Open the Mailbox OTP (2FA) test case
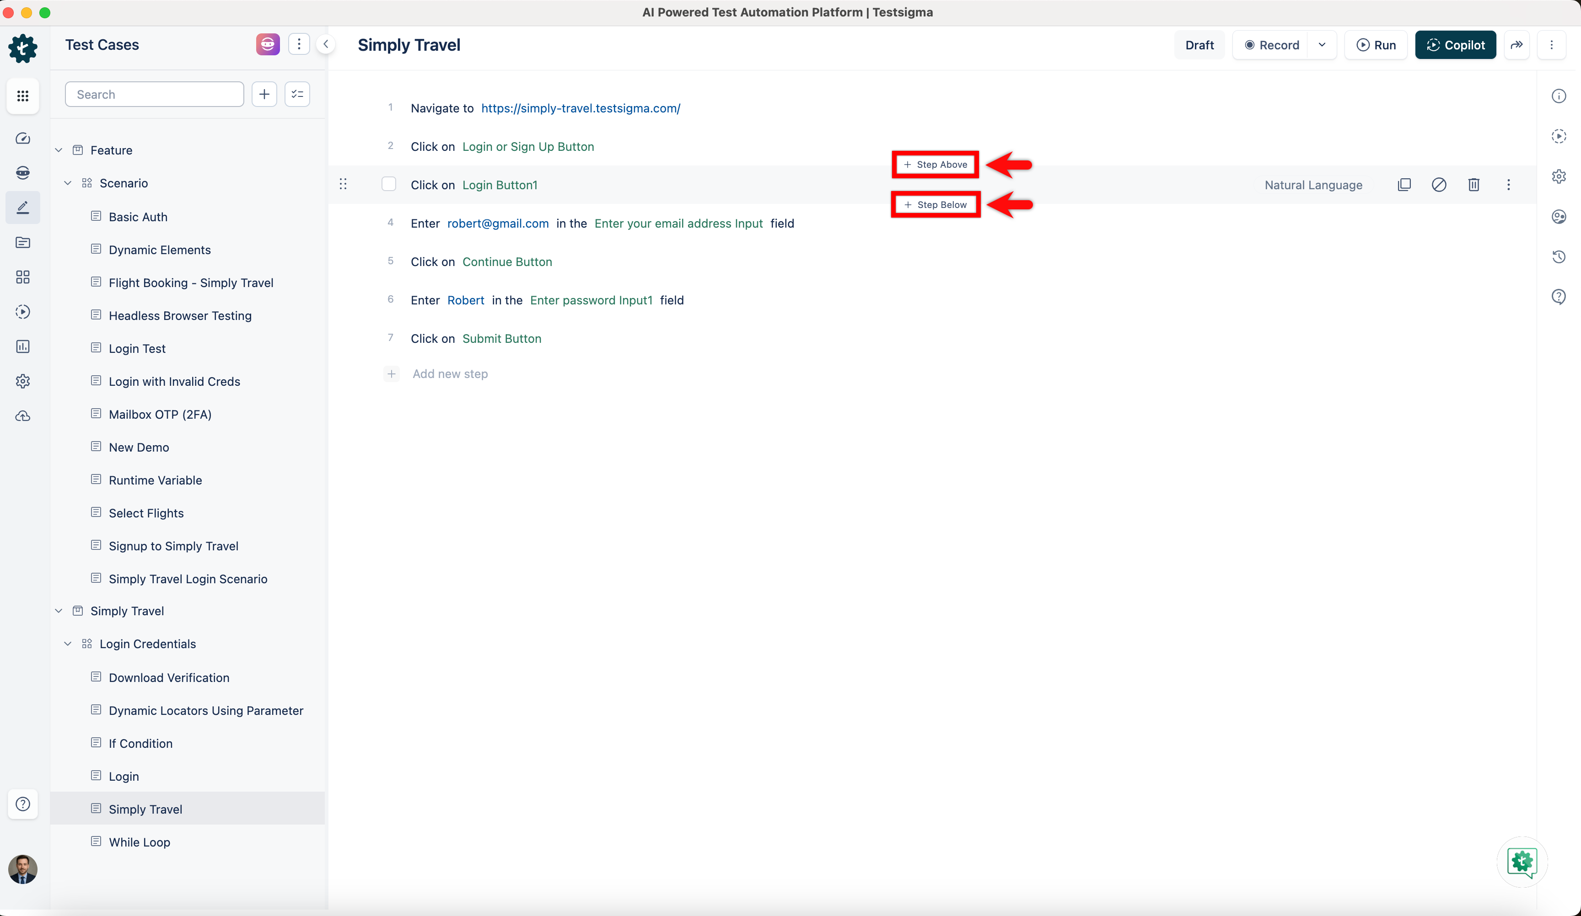Image resolution: width=1581 pixels, height=916 pixels. (160, 415)
